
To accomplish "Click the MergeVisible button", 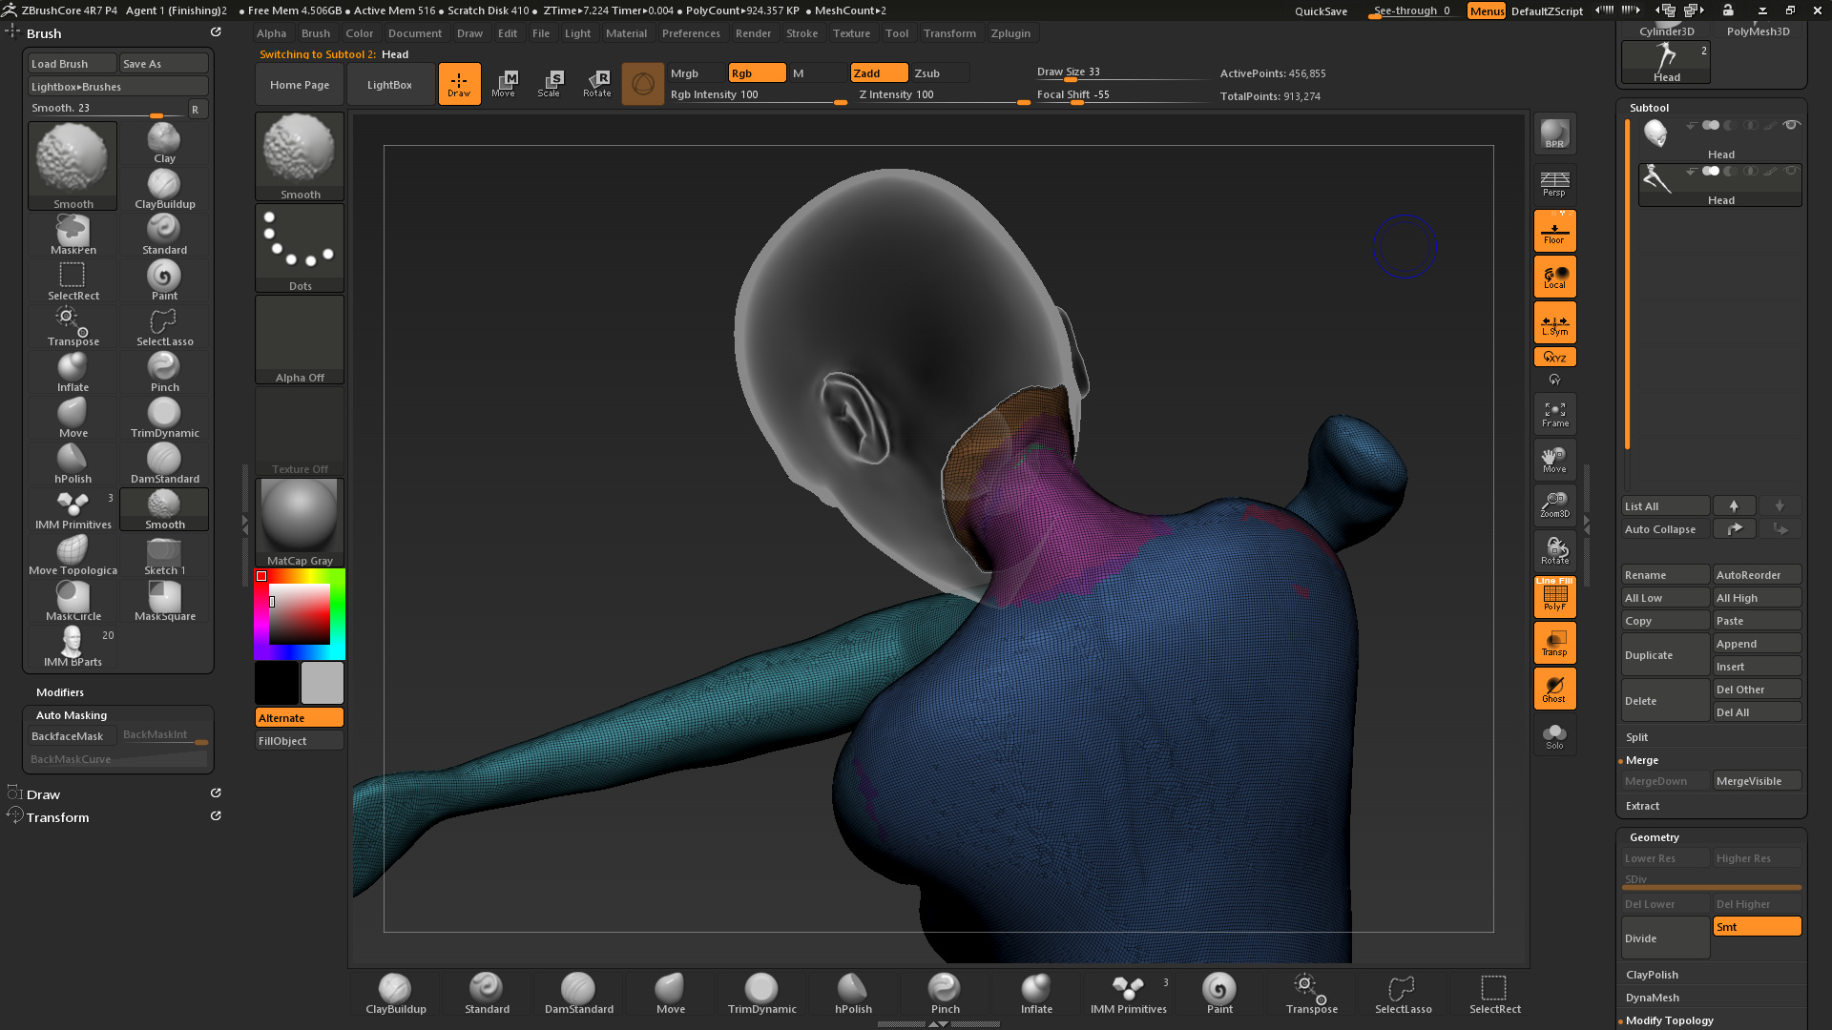I will 1756,781.
